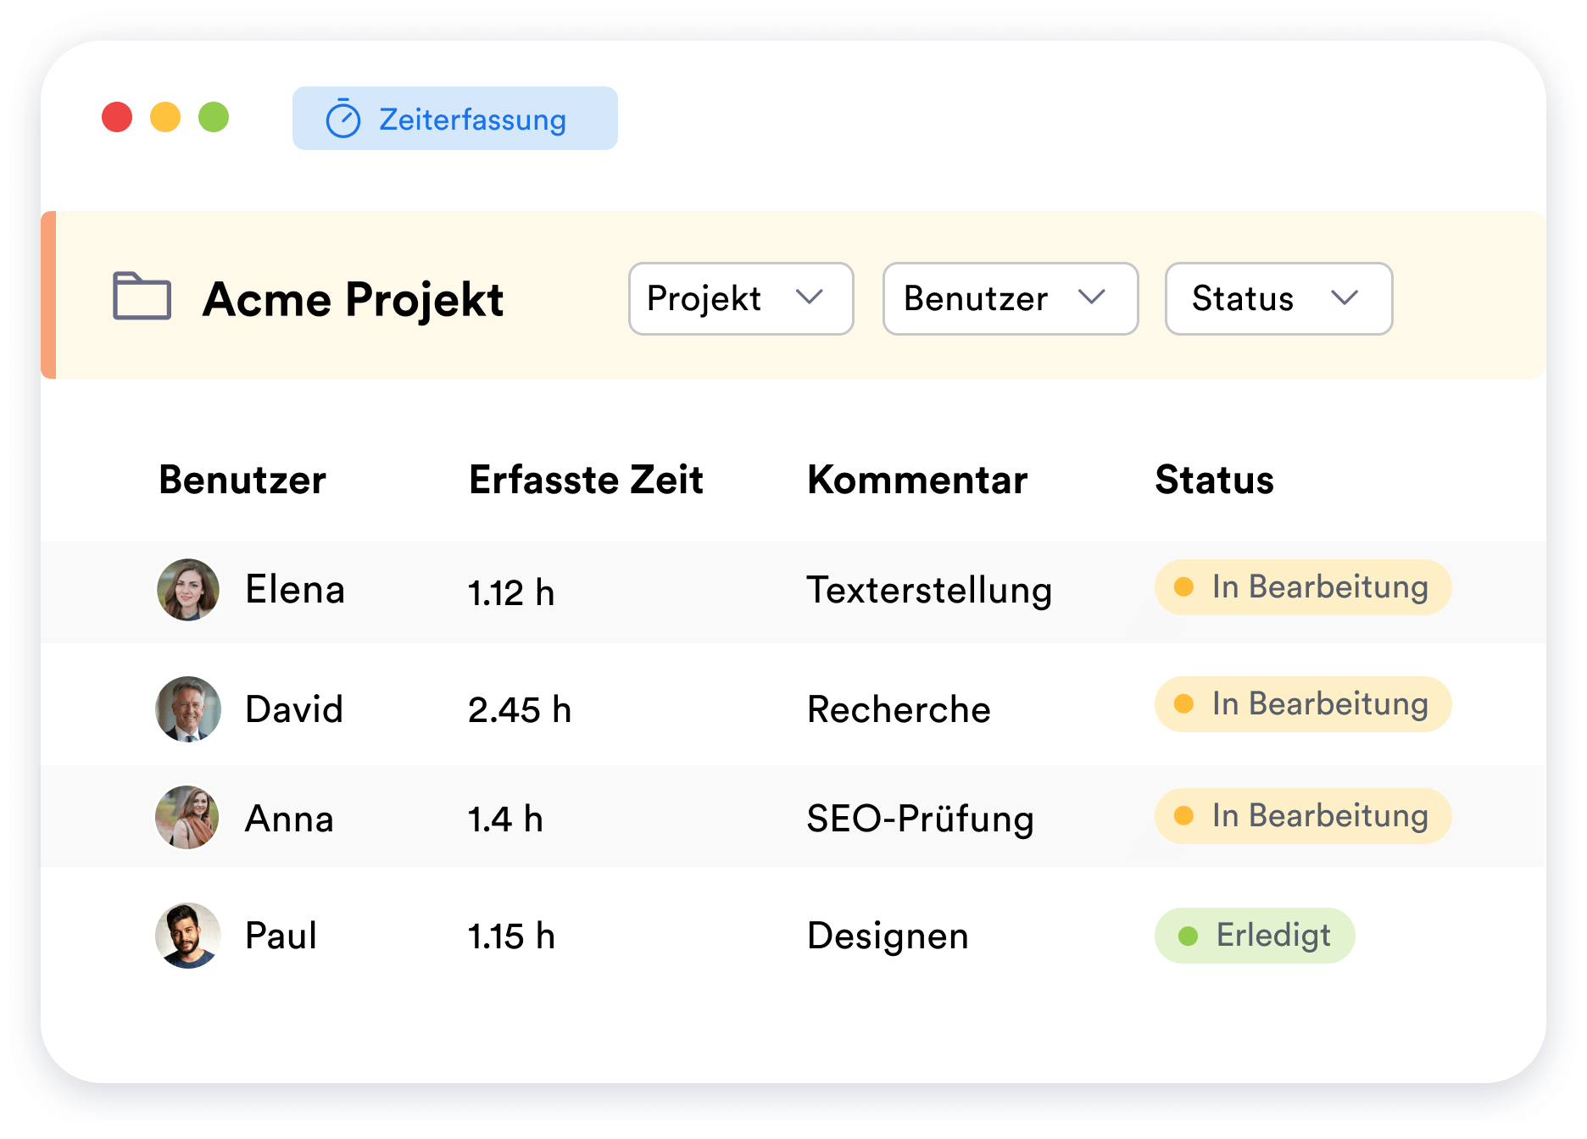Toggle David's In Bearbeitung status badge
The height and width of the screenshot is (1139, 1587).
1303,703
